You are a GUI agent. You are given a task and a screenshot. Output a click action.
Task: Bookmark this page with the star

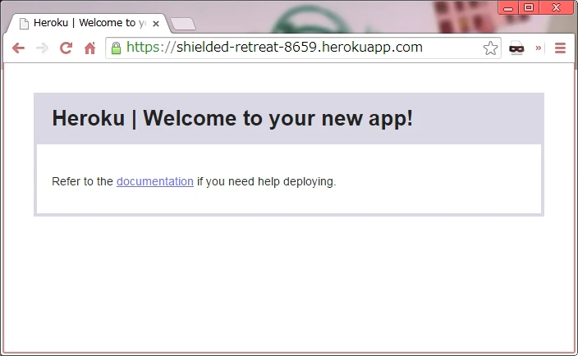click(x=490, y=48)
